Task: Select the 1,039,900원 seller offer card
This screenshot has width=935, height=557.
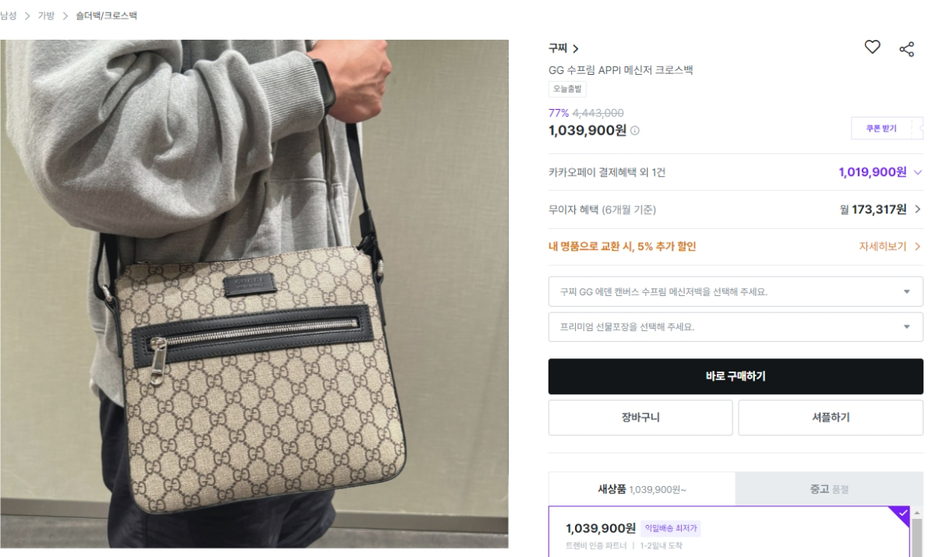Action: 729,531
